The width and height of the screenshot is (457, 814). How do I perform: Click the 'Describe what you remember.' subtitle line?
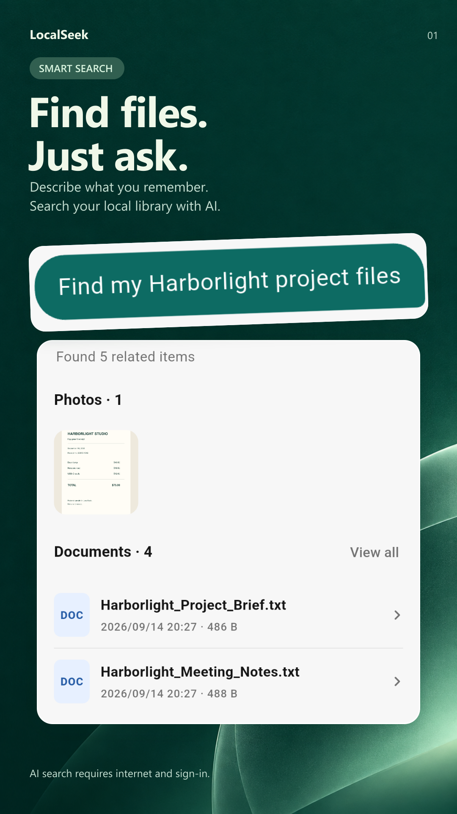pyautogui.click(x=119, y=187)
